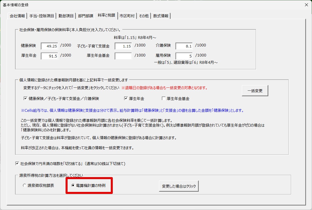Go to the 部門部課 tab

85,16
